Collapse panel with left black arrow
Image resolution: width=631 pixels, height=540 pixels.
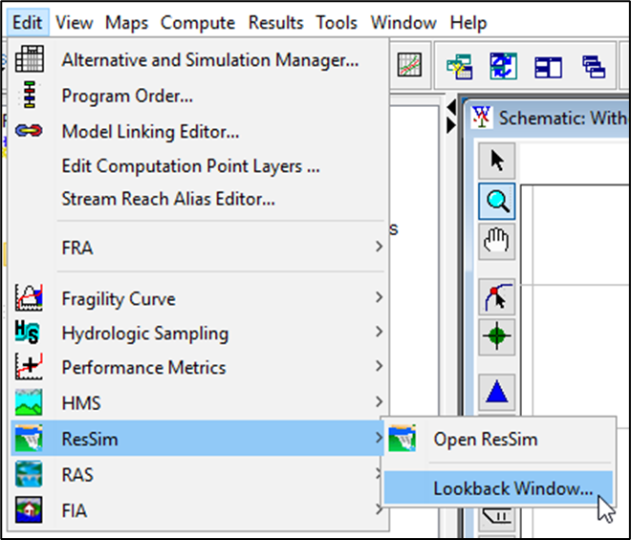[x=451, y=107]
